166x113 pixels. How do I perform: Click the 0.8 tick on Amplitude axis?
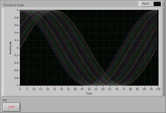pyautogui.click(x=16, y=17)
